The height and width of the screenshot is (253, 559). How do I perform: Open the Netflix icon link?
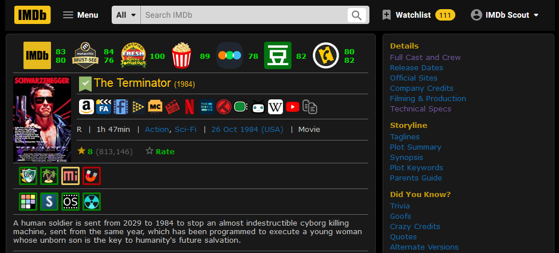(190, 107)
